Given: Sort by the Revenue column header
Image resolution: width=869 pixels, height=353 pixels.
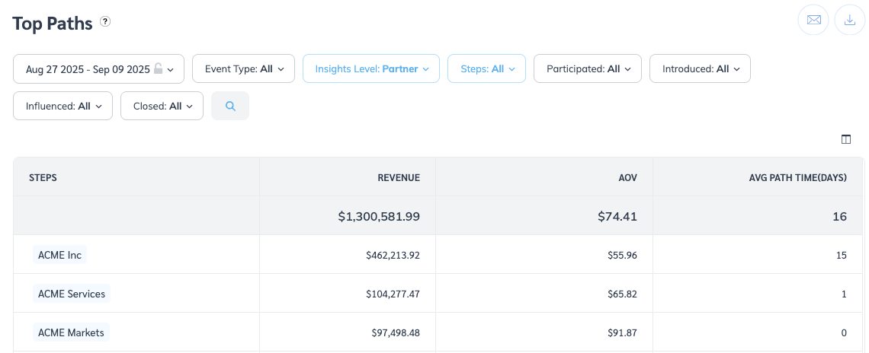Looking at the screenshot, I should click(399, 177).
